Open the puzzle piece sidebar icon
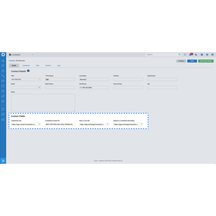Viewport: 216px width, 216px height. (x=3, y=114)
